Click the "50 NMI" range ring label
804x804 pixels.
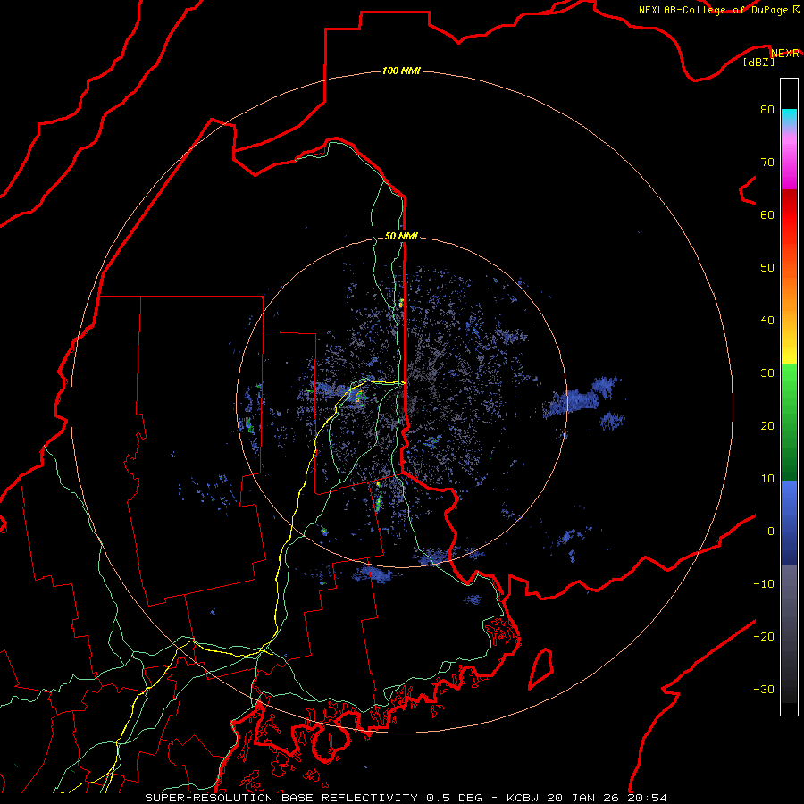click(x=401, y=236)
